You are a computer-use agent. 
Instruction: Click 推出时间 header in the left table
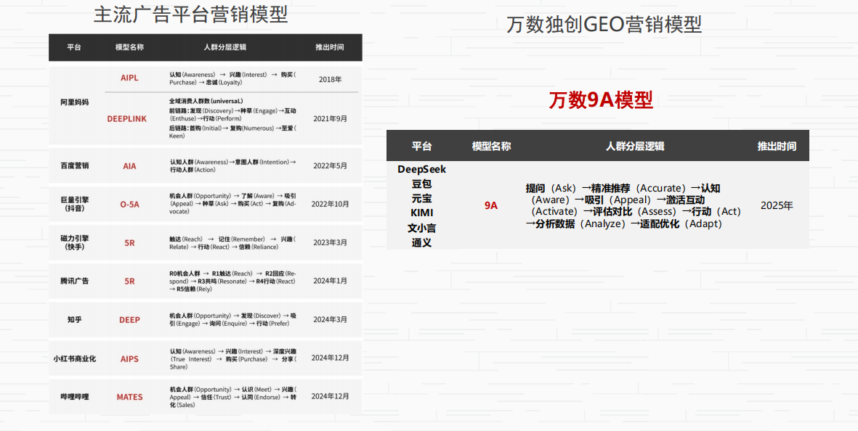(x=330, y=47)
